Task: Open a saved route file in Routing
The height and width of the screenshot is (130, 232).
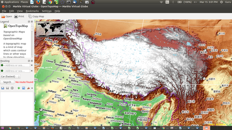Action: pyautogui.click(x=3, y=88)
